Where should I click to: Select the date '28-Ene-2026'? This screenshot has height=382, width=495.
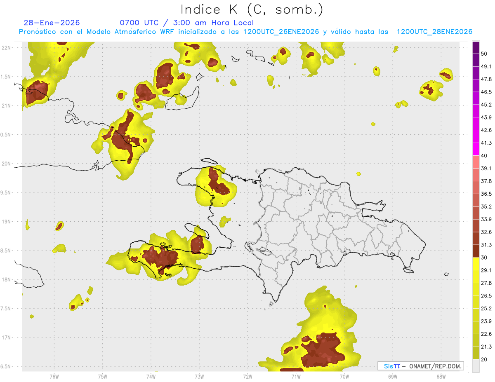(x=52, y=23)
